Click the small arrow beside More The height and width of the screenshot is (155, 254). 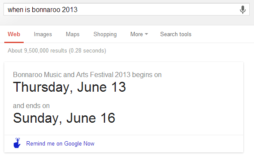(146, 34)
